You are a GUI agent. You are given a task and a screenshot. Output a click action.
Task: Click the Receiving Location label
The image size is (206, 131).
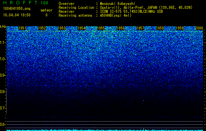(x=76, y=8)
